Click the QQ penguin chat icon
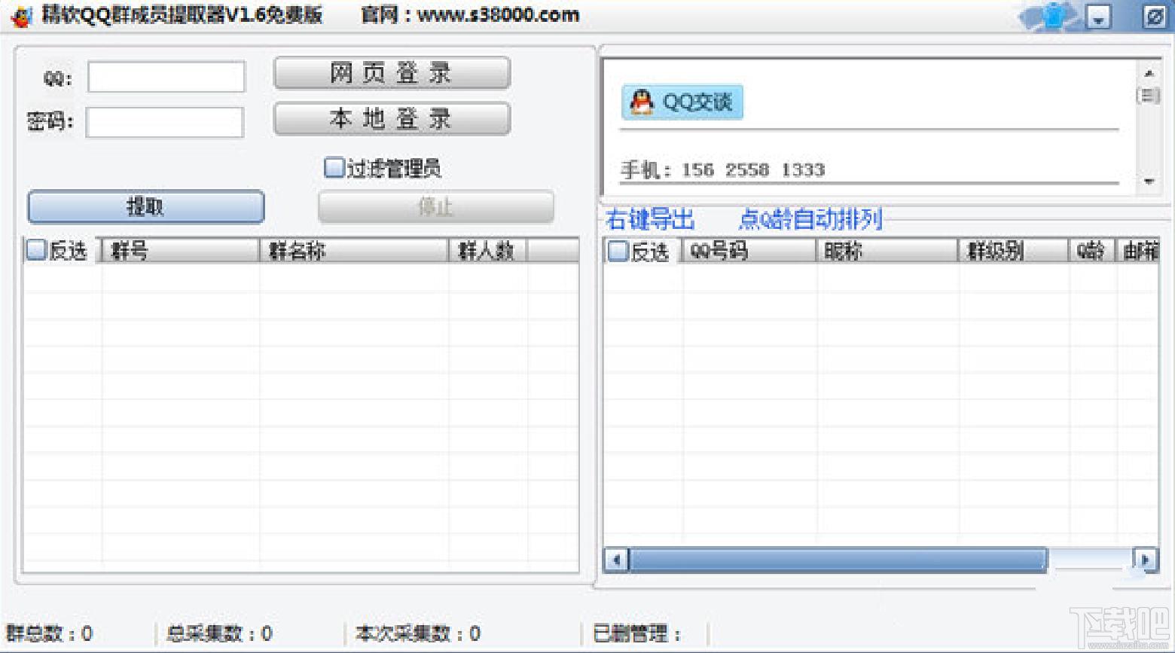The width and height of the screenshot is (1175, 653). click(641, 102)
